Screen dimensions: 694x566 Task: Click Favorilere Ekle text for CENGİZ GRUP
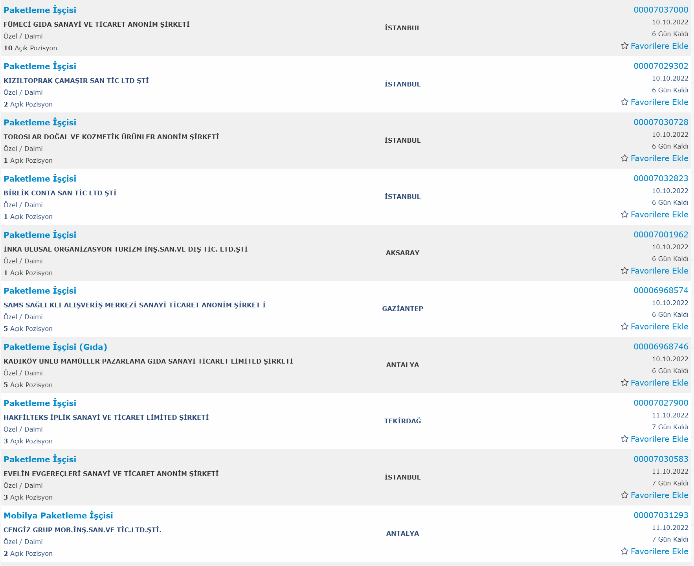[659, 551]
